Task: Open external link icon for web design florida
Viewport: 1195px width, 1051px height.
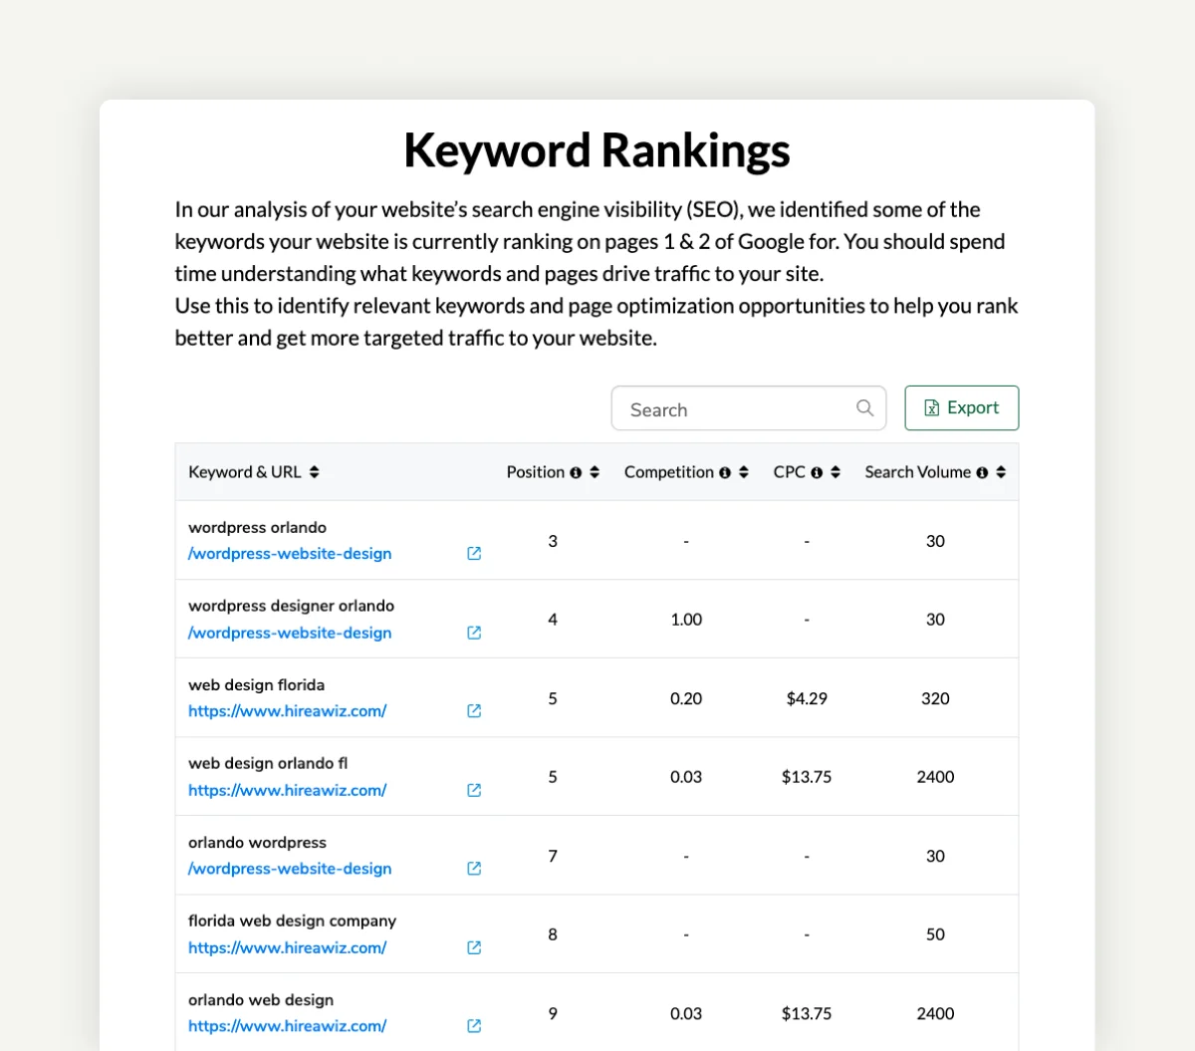Action: 474,710
